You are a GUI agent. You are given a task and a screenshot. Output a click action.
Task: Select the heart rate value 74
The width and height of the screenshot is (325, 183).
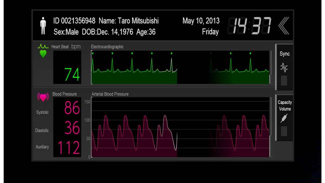click(x=72, y=75)
